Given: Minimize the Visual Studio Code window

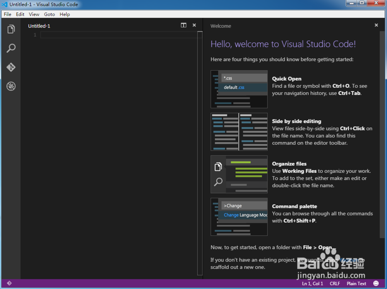Looking at the screenshot, I should point(352,3).
